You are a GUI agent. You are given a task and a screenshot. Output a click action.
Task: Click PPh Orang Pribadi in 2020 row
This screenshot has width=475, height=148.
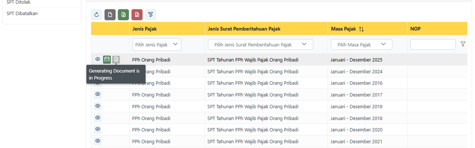(151, 130)
